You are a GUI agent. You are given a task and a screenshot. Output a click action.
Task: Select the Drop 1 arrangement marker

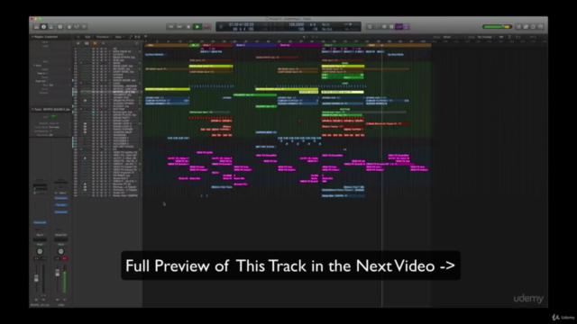click(216, 45)
